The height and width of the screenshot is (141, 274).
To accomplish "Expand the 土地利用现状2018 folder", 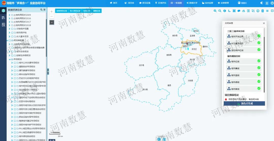I will [10, 25].
